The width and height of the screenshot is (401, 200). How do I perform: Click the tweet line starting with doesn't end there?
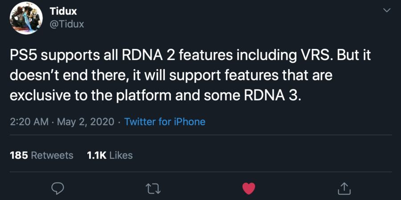[x=172, y=76]
